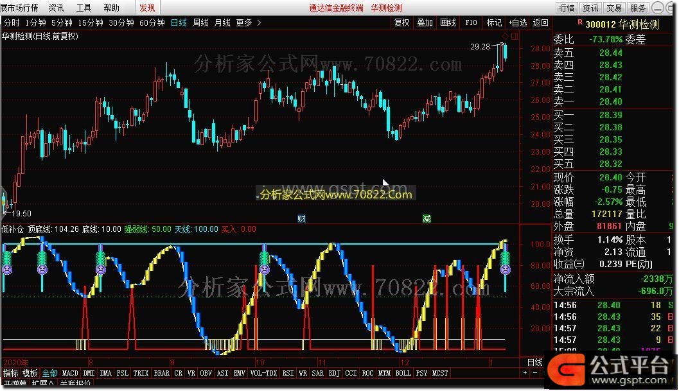This screenshot has width=679, height=391.
Task: Switch the indicator to MACD
Action: pos(70,373)
